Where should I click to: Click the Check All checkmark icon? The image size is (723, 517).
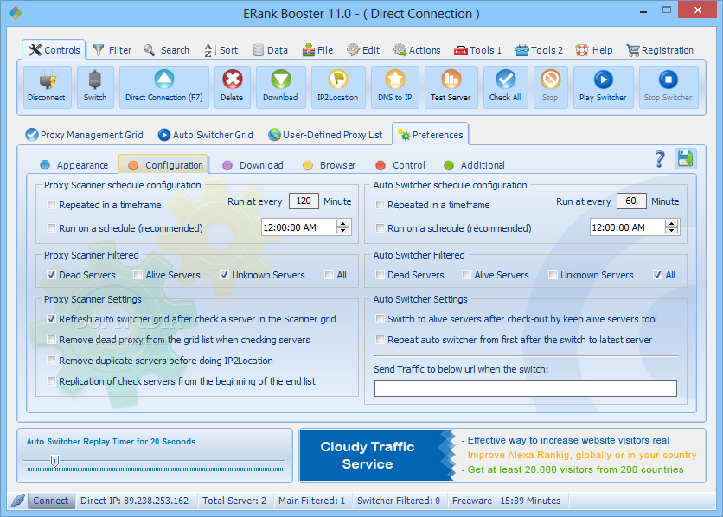505,80
